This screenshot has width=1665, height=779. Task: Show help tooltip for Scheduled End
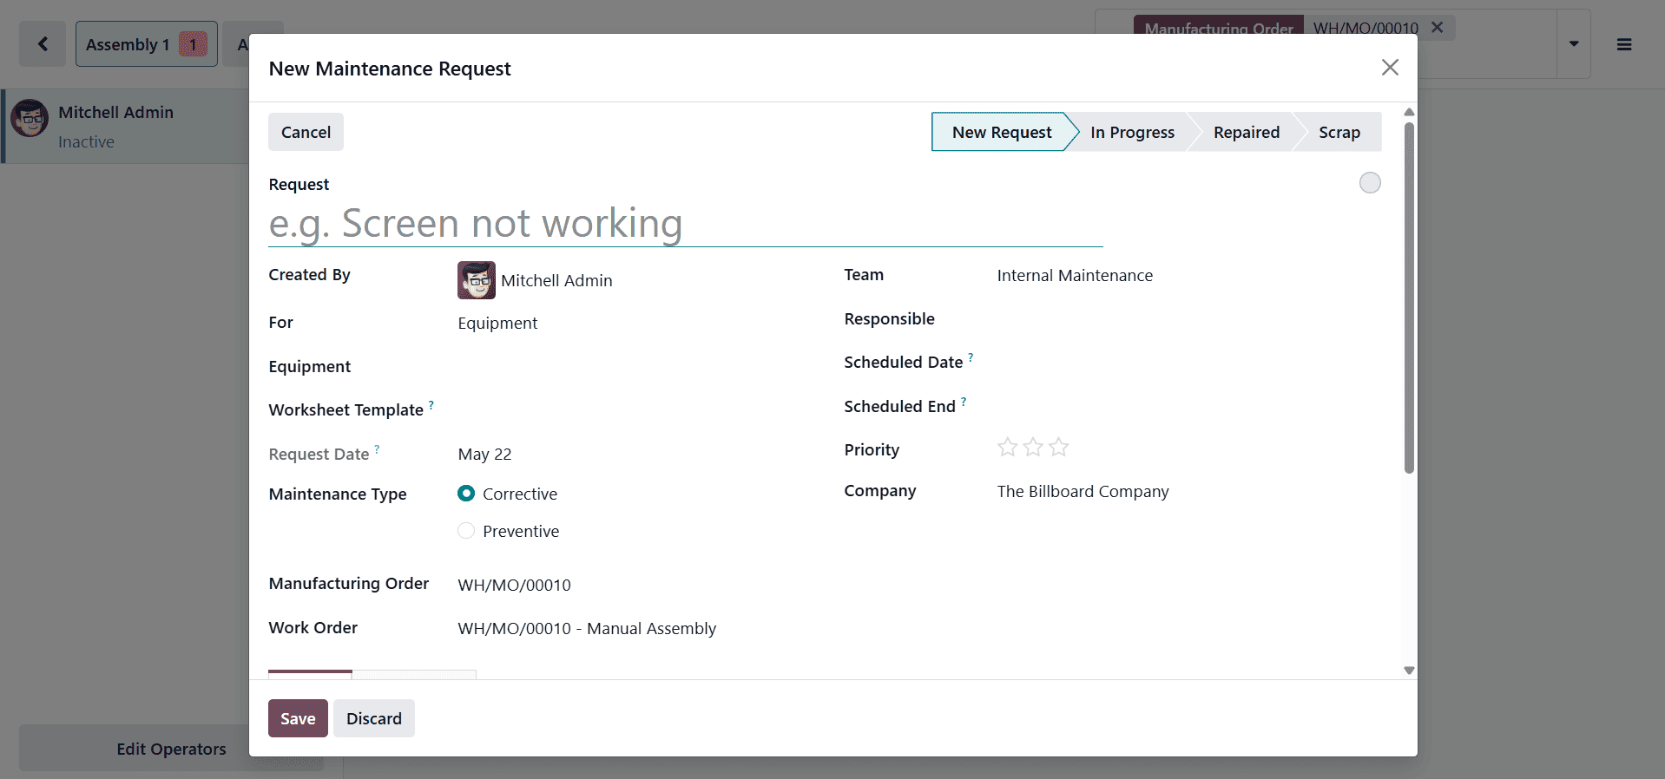964,401
